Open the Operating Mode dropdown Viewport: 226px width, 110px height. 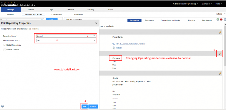[66, 36]
